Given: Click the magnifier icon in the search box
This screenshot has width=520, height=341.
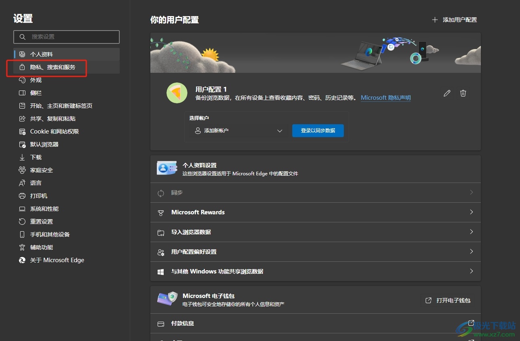Looking at the screenshot, I should point(22,37).
